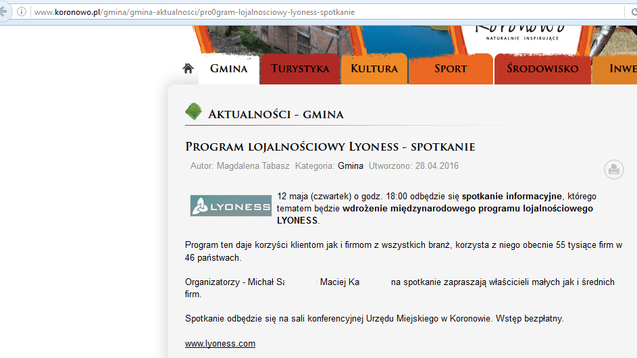Open the Środowisko navigation tab
Image resolution: width=637 pixels, height=358 pixels.
[542, 69]
